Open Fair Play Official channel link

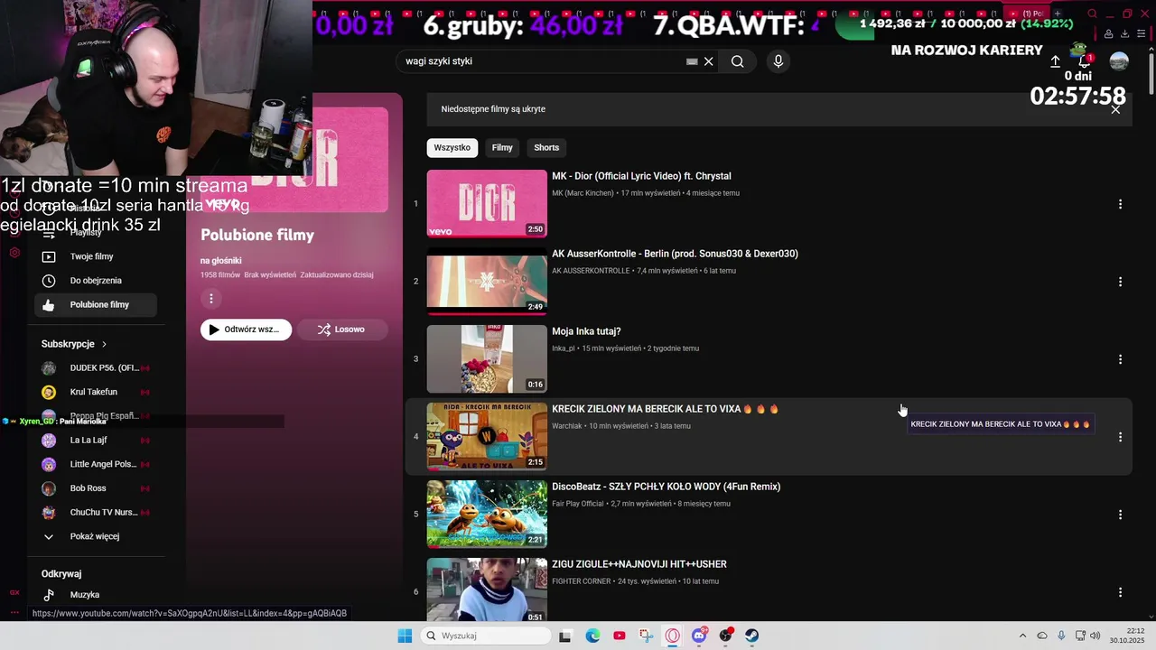pyautogui.click(x=578, y=504)
